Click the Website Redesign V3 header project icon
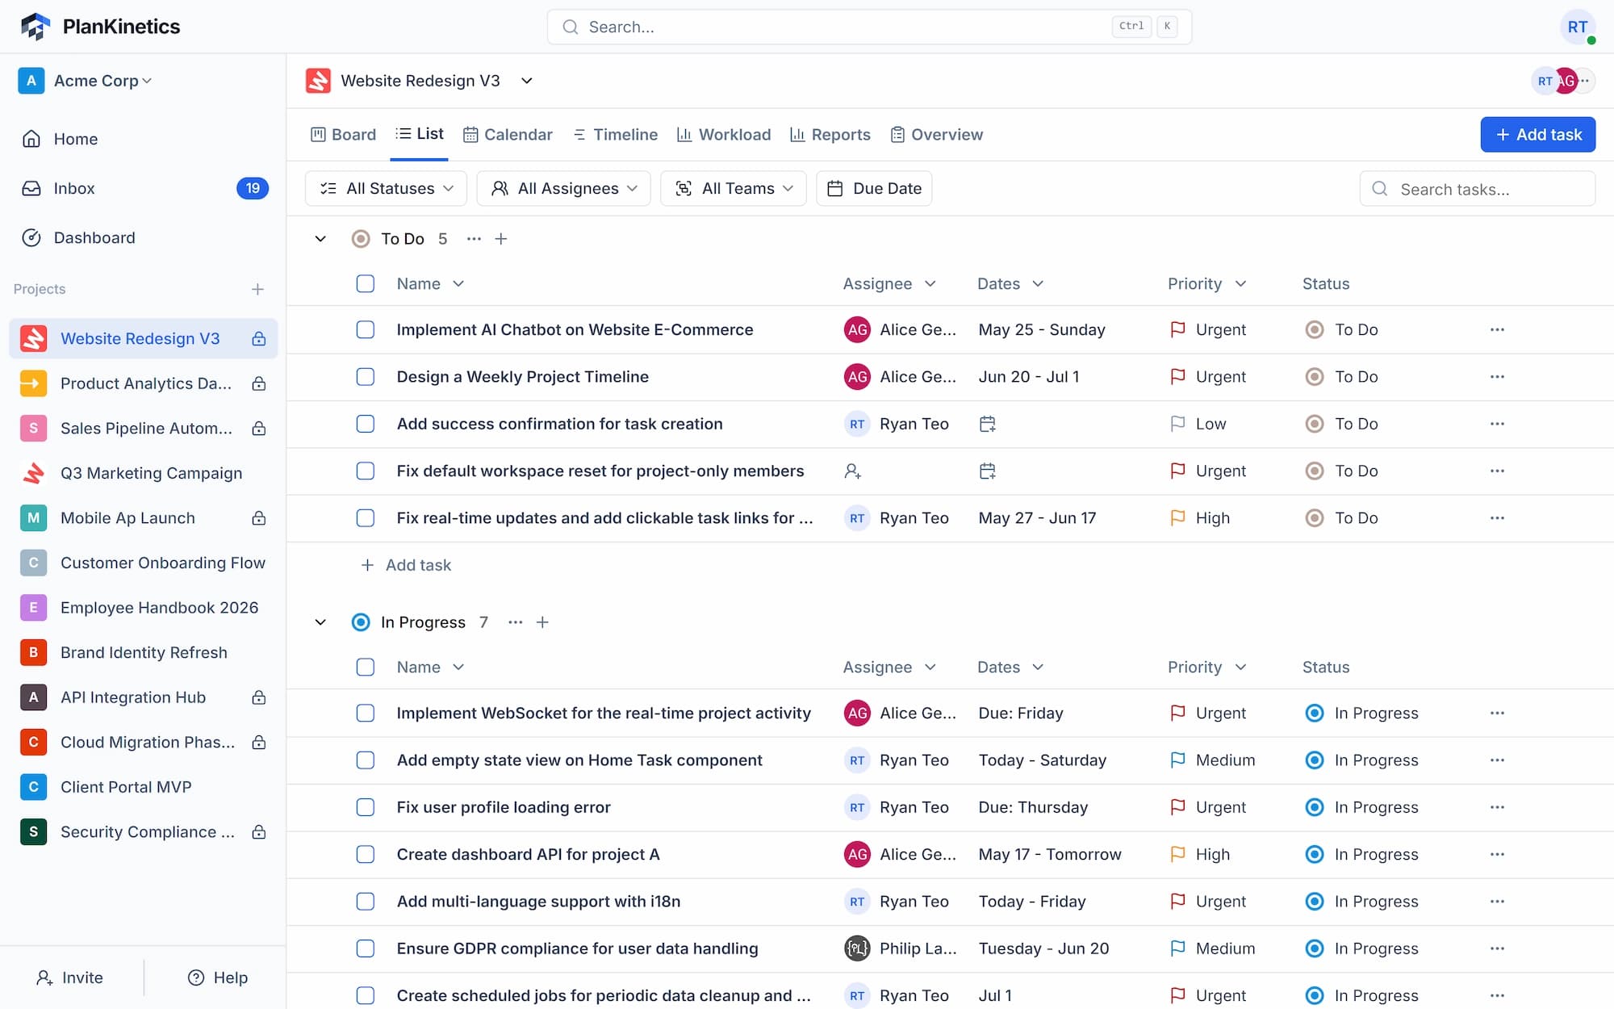 coord(318,81)
